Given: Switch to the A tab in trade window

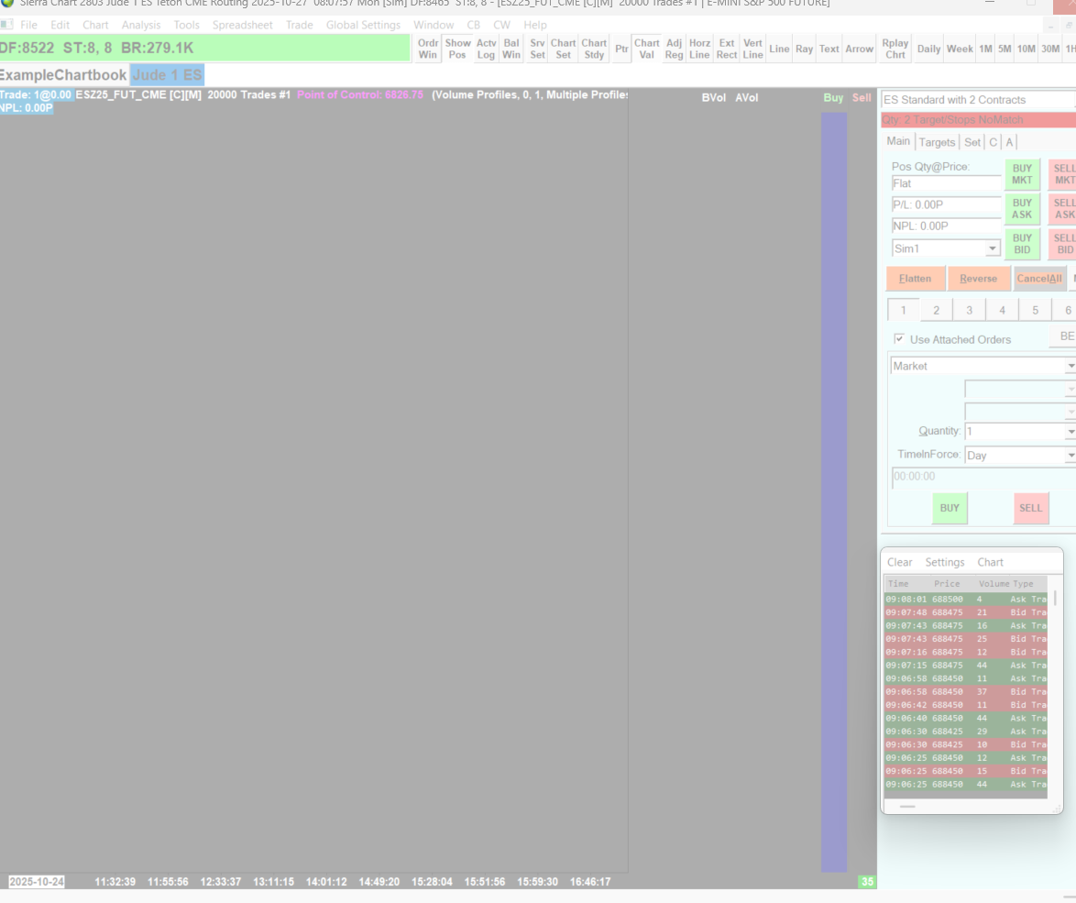Looking at the screenshot, I should pyautogui.click(x=1009, y=142).
